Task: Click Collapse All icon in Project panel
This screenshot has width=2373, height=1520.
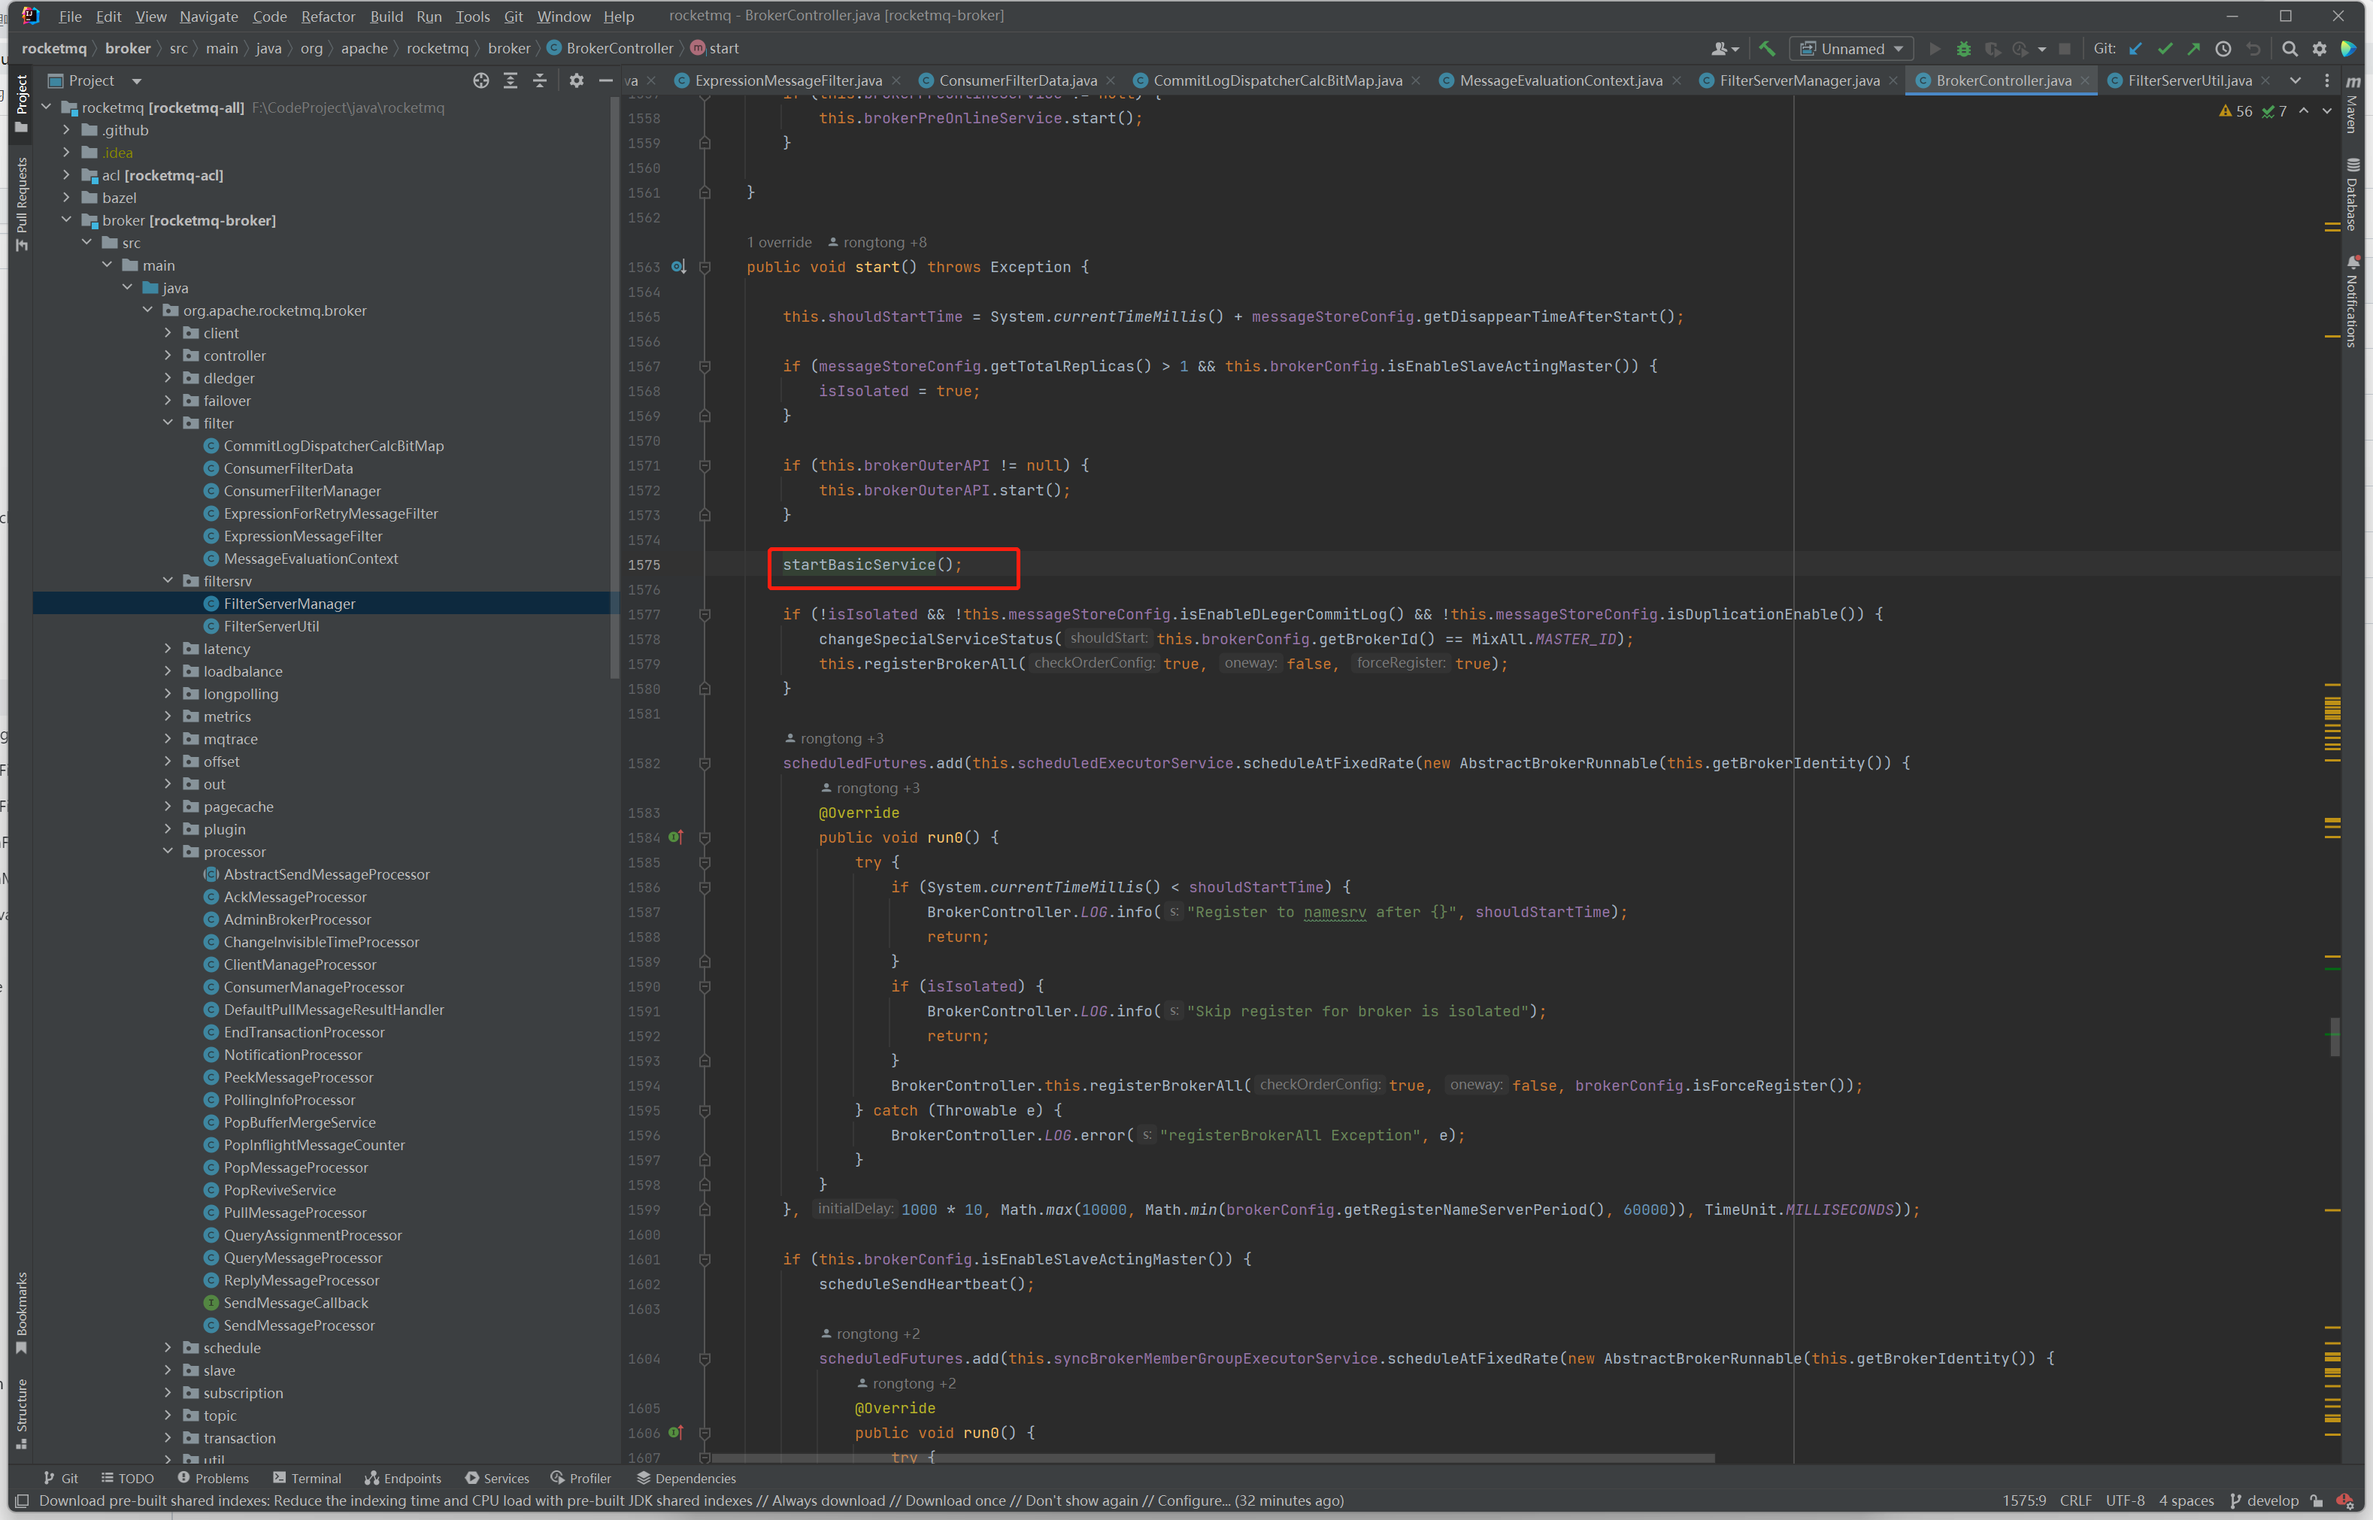Action: click(x=539, y=81)
